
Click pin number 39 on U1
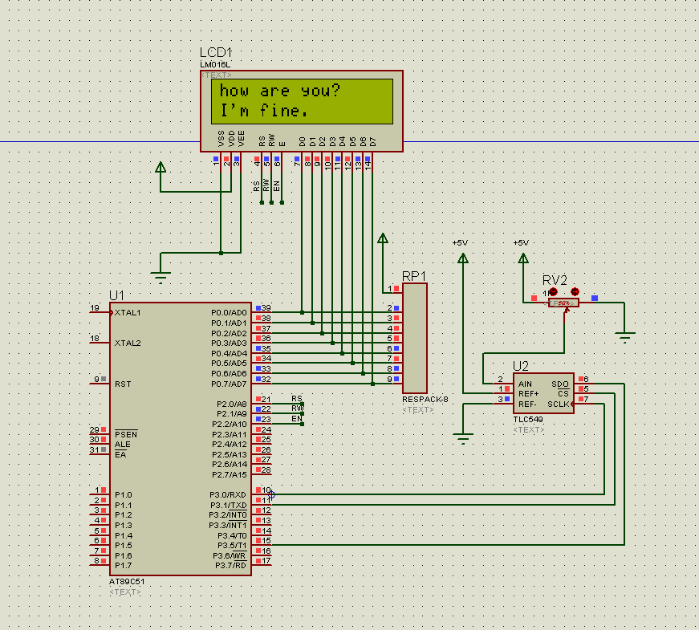tap(266, 308)
